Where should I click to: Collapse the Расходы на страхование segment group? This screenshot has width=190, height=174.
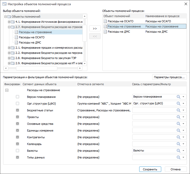tap(7, 90)
